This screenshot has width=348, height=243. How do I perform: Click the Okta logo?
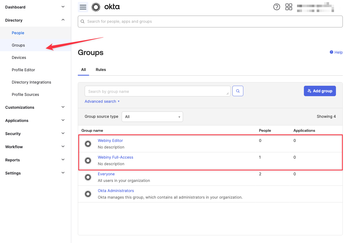[106, 7]
